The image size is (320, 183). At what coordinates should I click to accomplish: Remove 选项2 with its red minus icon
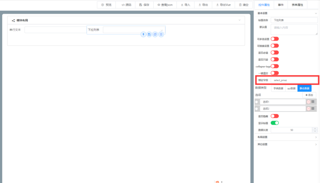pos(308,109)
